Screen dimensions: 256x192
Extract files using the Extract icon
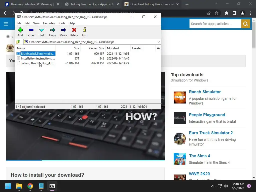click(31, 32)
